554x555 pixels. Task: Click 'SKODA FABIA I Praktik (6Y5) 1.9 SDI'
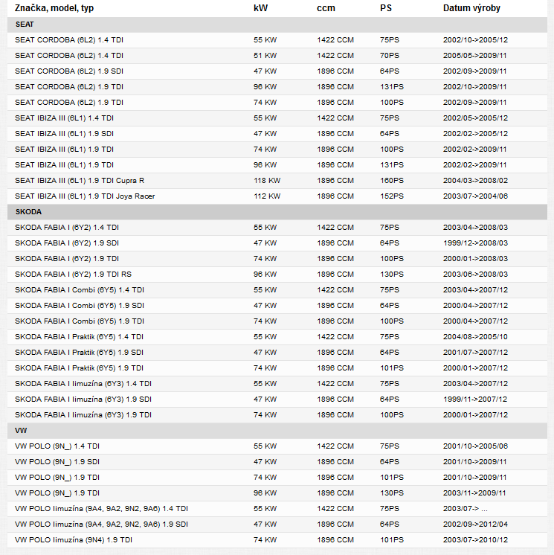pyautogui.click(x=80, y=352)
